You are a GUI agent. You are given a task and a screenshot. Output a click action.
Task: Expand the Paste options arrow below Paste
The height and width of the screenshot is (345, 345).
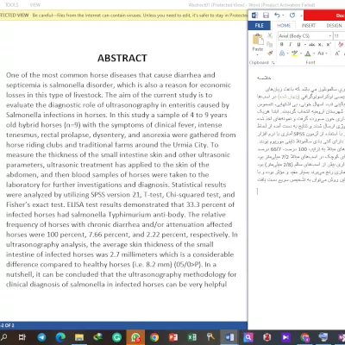[x=258, y=54]
